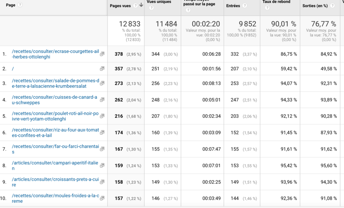Click the help icon beside Pages vues
The width and height of the screenshot is (344, 208).
coord(135,5)
